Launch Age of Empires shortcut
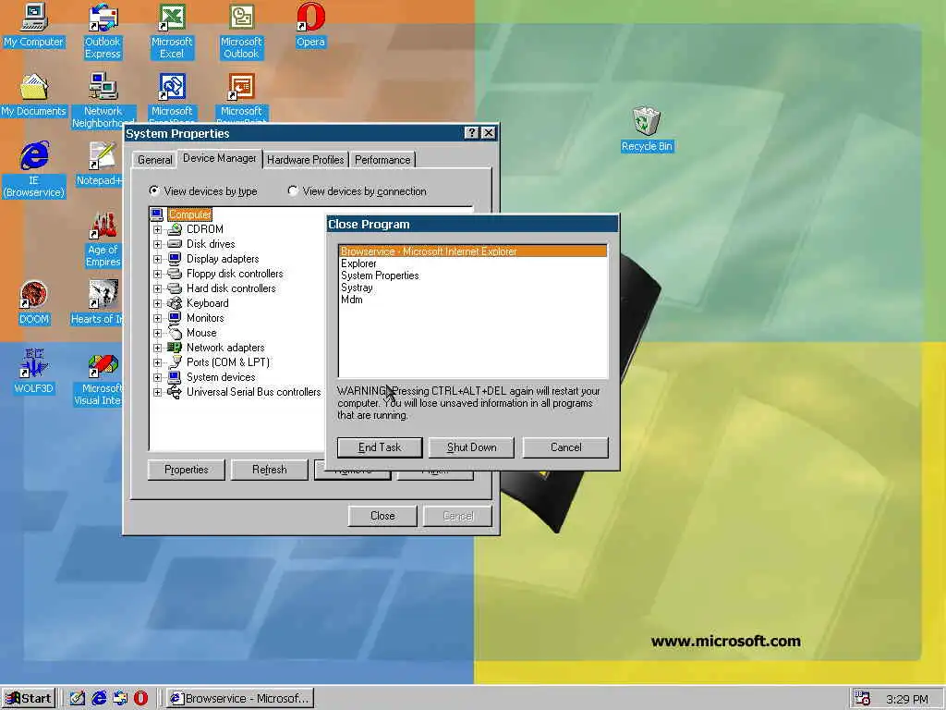The image size is (946, 710). tap(103, 239)
